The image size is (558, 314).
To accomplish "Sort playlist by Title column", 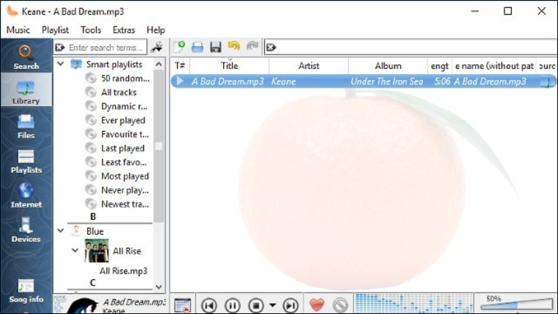I will point(229,66).
